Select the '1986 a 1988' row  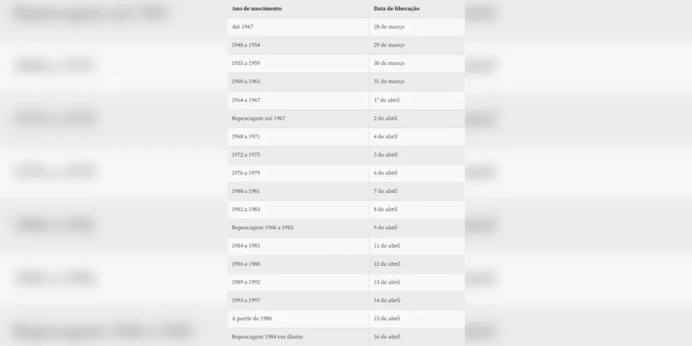pos(346,264)
